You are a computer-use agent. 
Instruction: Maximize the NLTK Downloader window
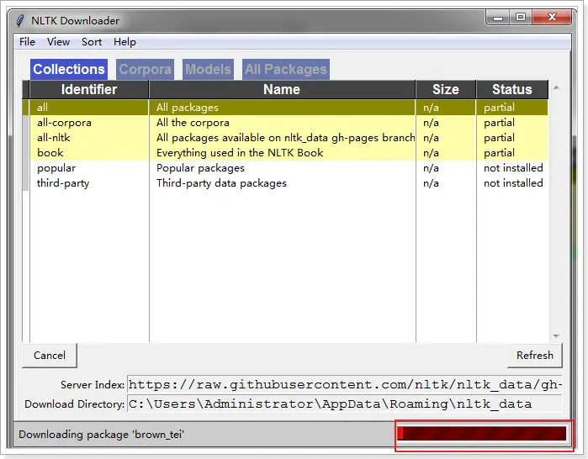click(521, 18)
